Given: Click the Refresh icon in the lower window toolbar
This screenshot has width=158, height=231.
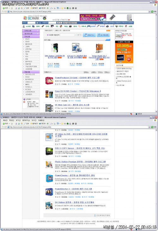Looking at the screenshot, I should pyautogui.click(x=19, y=124).
